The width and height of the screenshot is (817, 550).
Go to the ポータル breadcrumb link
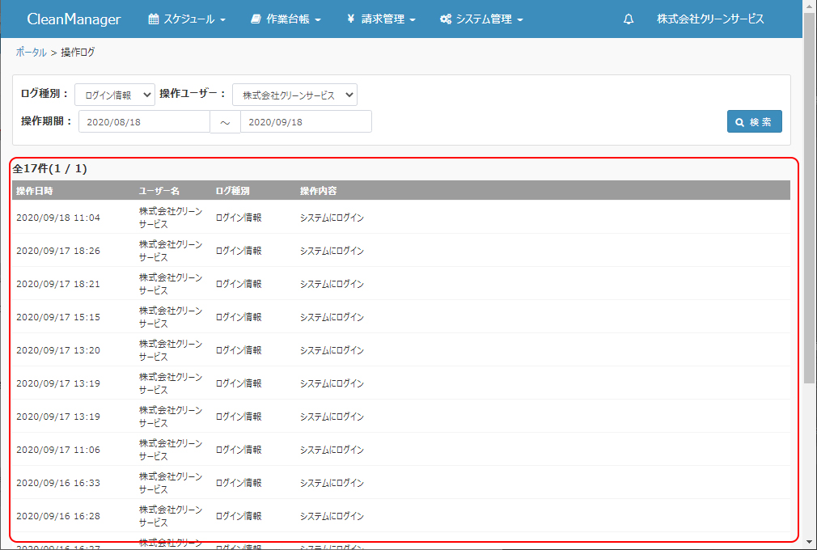(x=31, y=52)
